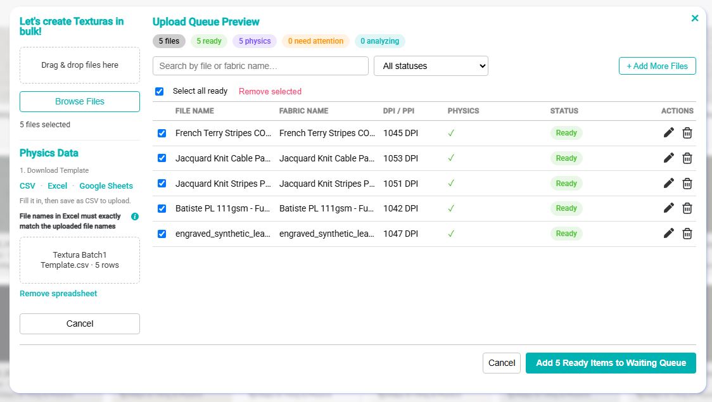
Task: Click the 1042 DPI value
Action: (400, 208)
